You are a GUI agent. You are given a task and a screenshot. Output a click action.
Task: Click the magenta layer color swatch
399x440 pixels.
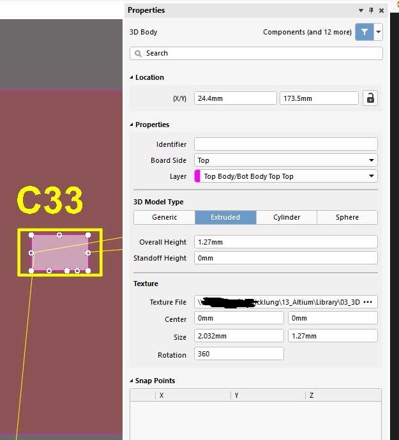(197, 176)
